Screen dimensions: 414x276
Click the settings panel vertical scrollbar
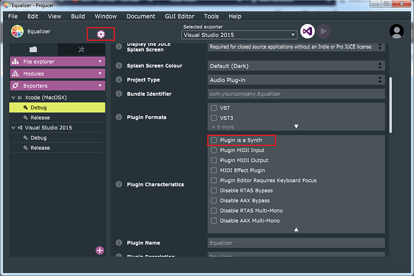click(391, 105)
